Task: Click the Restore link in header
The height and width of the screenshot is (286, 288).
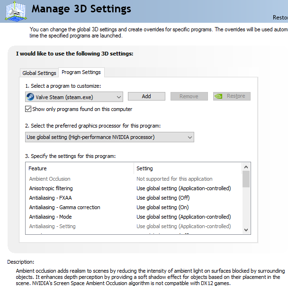Action: coord(280,18)
